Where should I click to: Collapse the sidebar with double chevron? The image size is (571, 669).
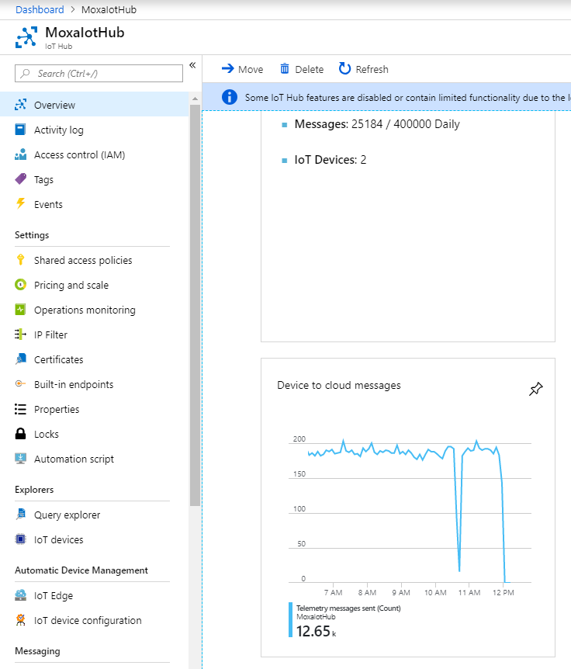coord(193,65)
